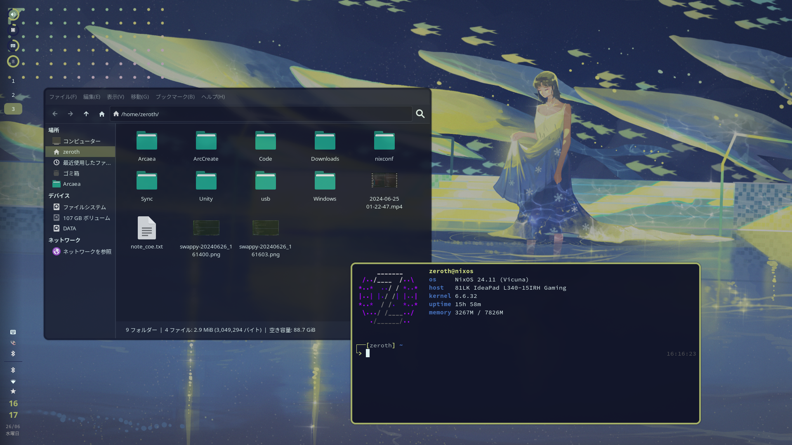
Task: Click the battery ring indicator
Action: point(13,61)
